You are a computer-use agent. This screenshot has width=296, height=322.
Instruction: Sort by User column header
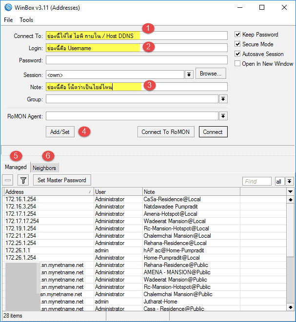[x=118, y=192]
